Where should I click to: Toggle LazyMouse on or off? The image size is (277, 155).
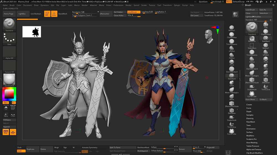134,12
